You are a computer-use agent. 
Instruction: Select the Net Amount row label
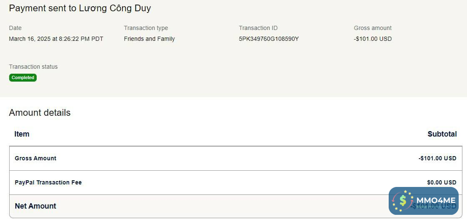point(35,206)
